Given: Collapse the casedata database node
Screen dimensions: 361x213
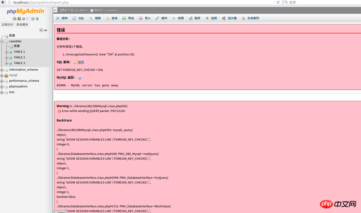Looking at the screenshot, I should (2, 42).
